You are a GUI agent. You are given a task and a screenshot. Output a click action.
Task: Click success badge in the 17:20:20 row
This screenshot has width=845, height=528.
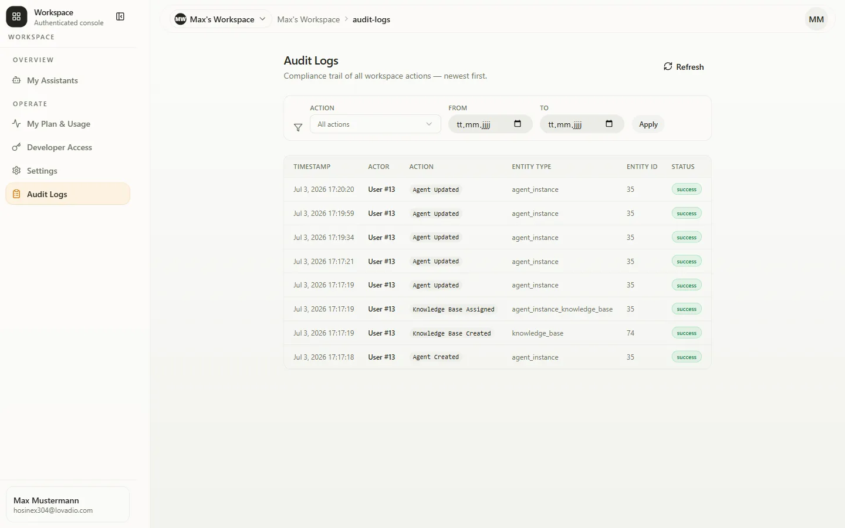(687, 189)
